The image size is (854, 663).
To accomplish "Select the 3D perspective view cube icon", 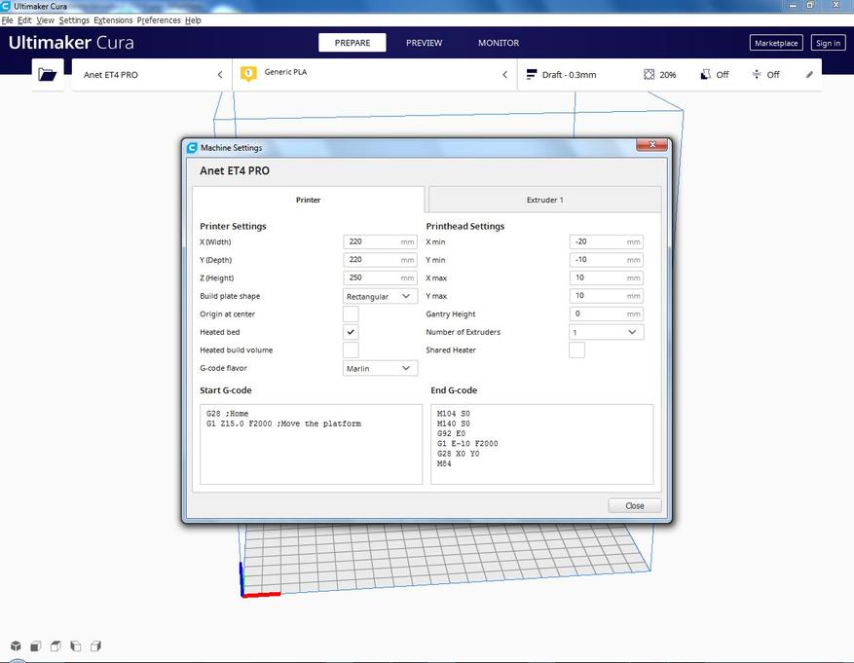I will point(16,645).
